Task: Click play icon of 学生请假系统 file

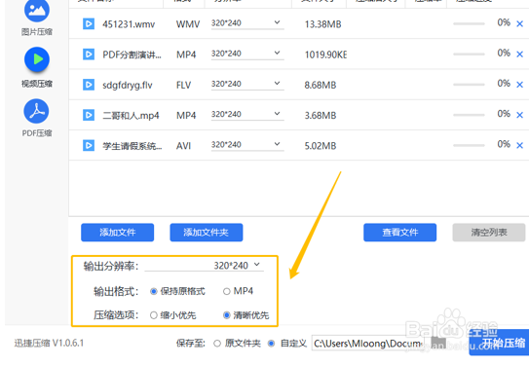Action: click(x=89, y=145)
